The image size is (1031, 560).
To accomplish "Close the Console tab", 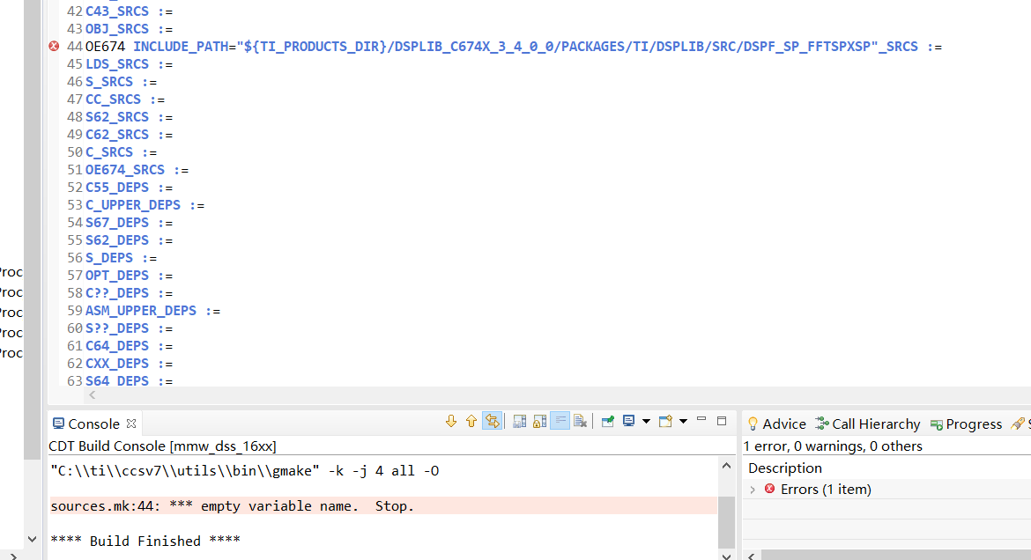I will pos(131,424).
